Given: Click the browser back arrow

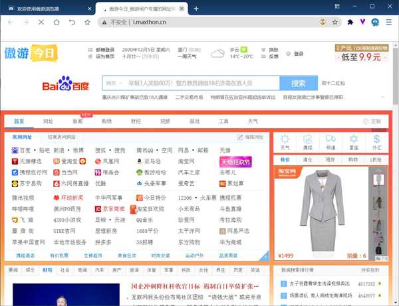Looking at the screenshot, I should pyautogui.click(x=10, y=22).
